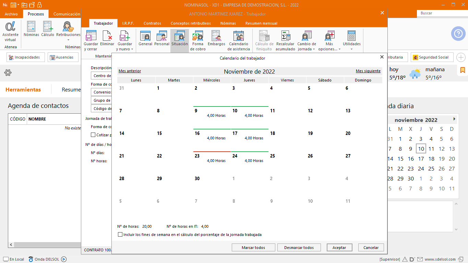Toggle the Cotizar checkbox in worker form

point(93,135)
